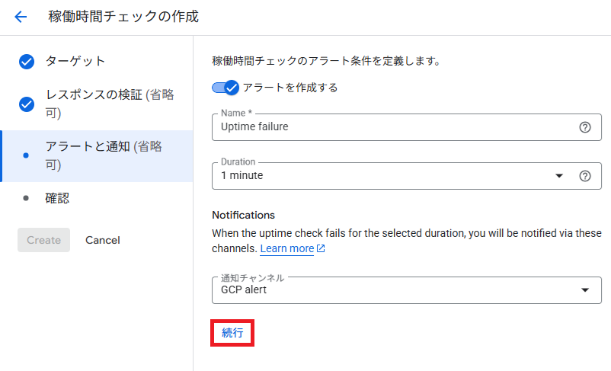
Task: Click the Create button
Action: tap(43, 240)
